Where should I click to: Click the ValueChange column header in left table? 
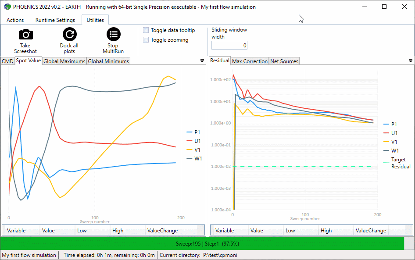coord(162,231)
